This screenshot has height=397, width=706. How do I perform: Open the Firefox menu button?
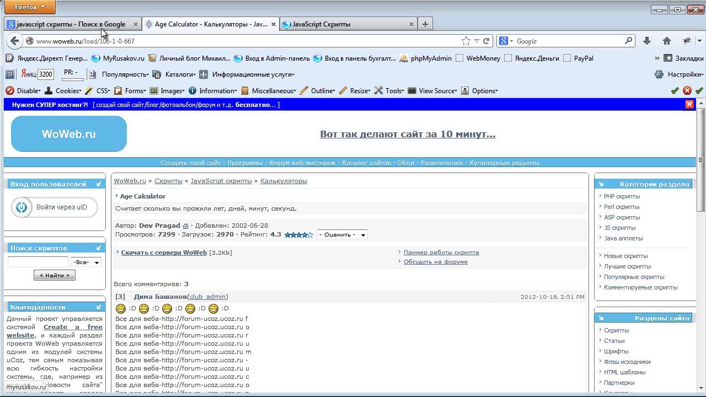[29, 7]
